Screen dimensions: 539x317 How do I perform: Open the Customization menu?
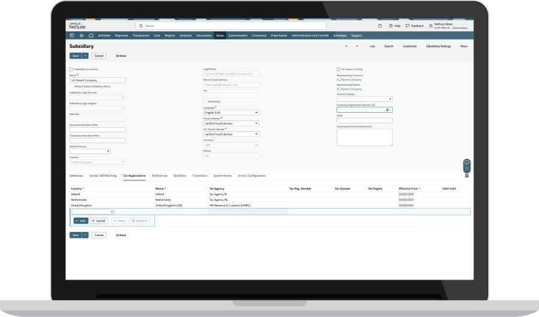(x=238, y=35)
